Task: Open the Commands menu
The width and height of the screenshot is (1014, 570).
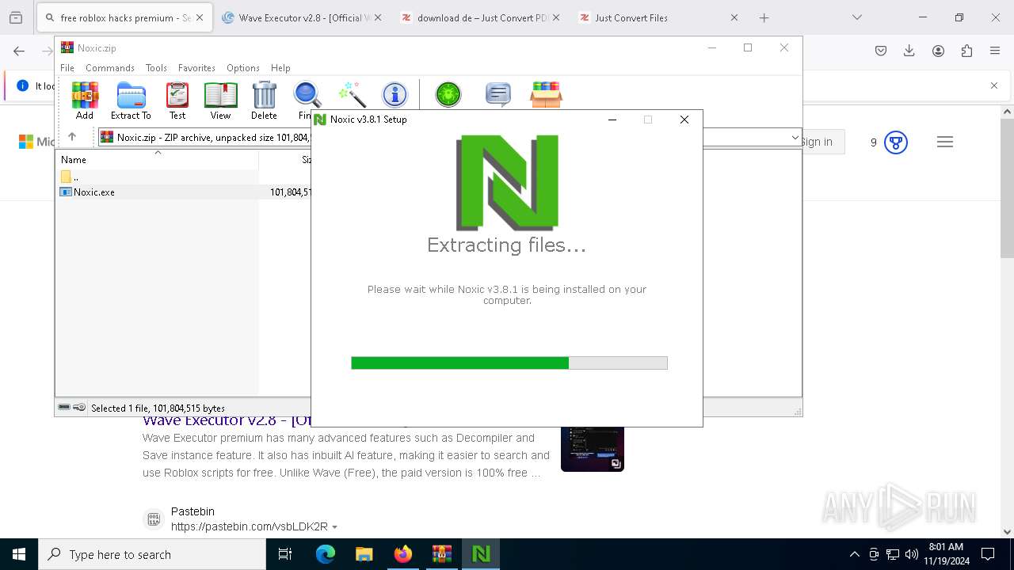Action: pyautogui.click(x=110, y=68)
